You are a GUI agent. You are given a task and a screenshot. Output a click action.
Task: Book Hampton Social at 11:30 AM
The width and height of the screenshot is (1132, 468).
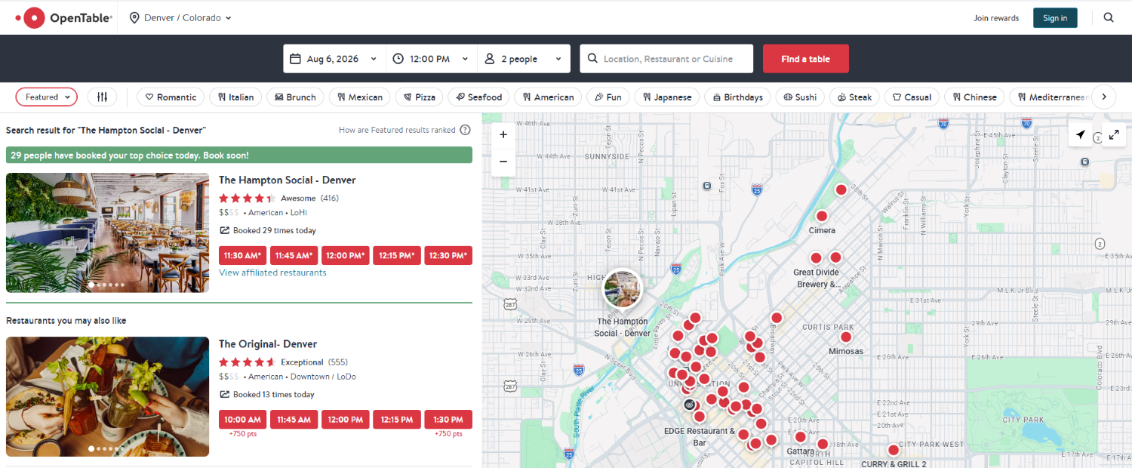pyautogui.click(x=243, y=255)
